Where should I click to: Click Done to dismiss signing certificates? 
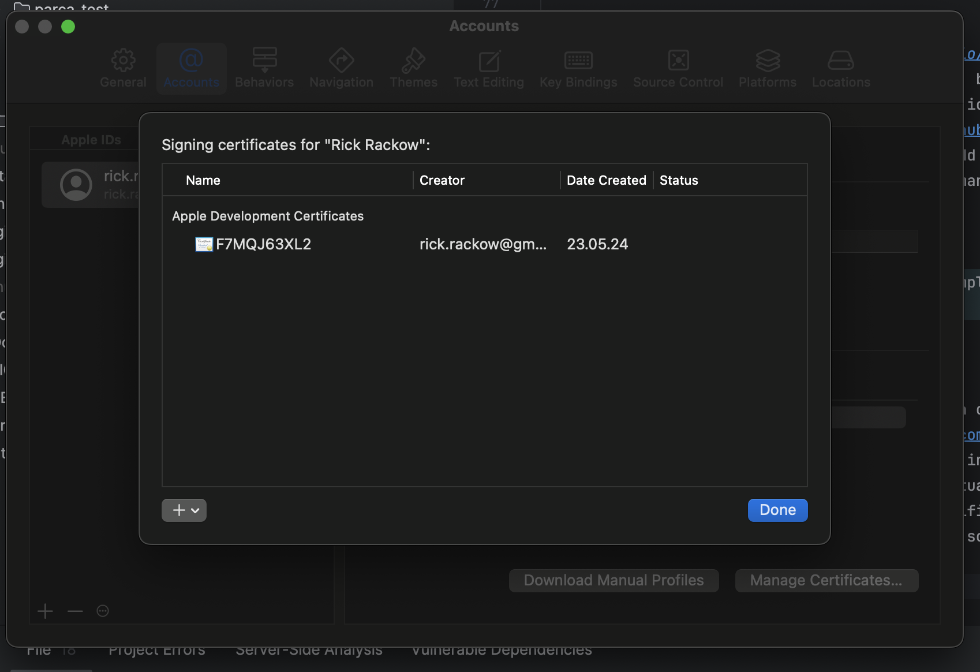click(x=777, y=510)
